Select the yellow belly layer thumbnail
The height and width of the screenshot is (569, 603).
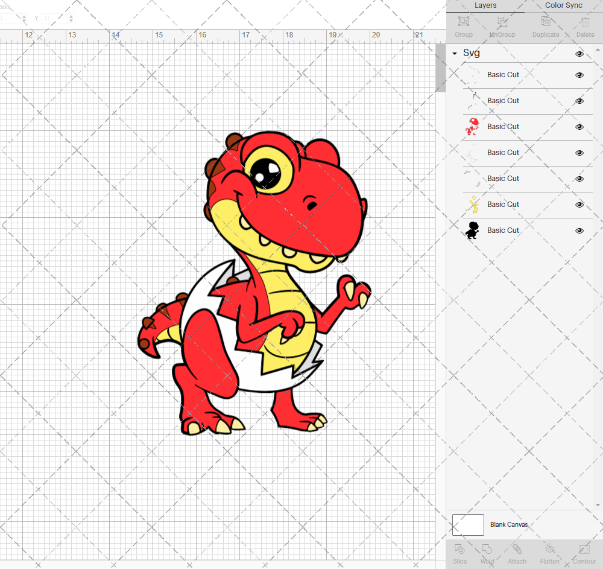pyautogui.click(x=472, y=205)
